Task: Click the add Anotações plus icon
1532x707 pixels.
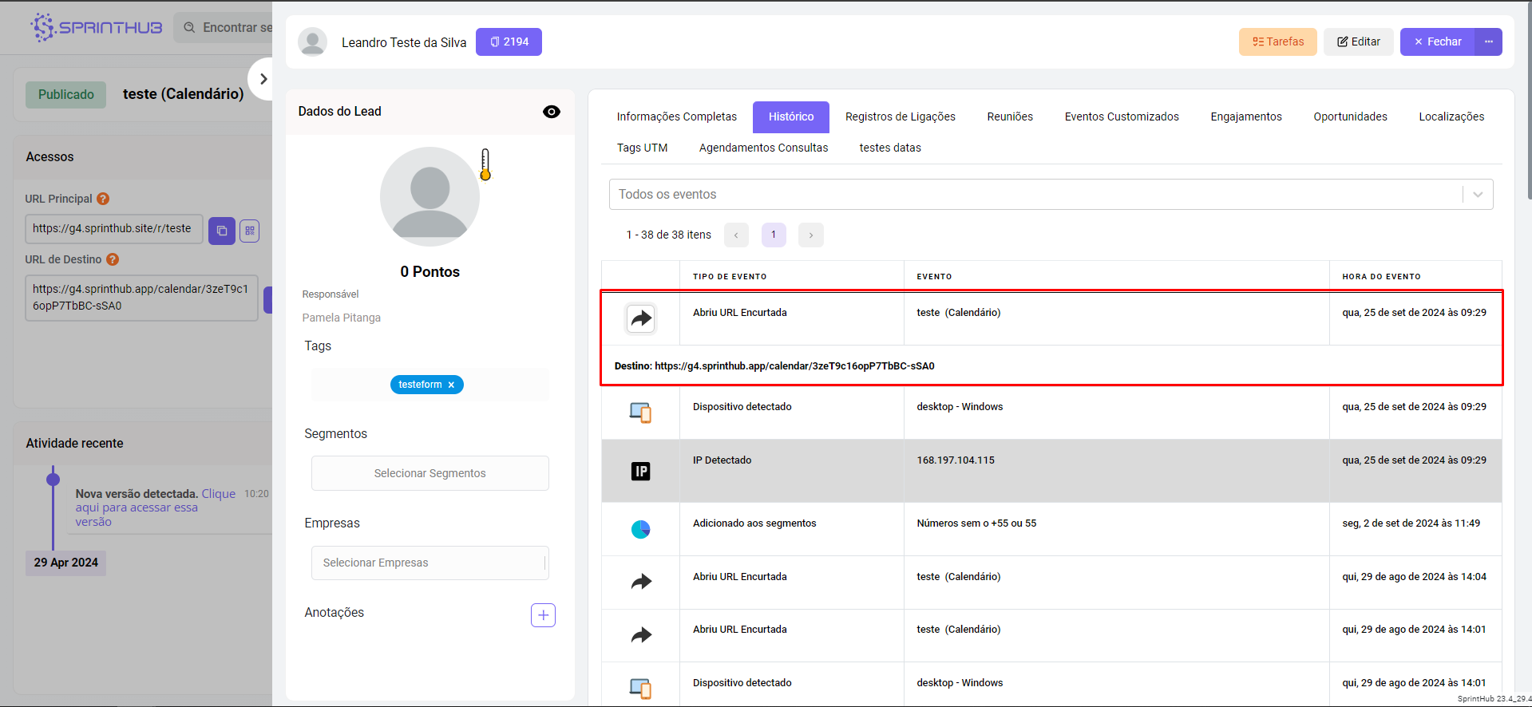Action: (543, 614)
